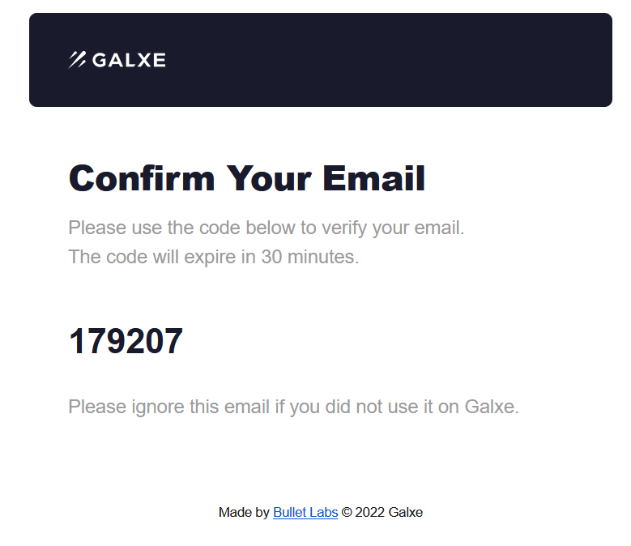The height and width of the screenshot is (546, 631).
Task: Click the "Please ignore this email" notice
Action: pos(294,407)
